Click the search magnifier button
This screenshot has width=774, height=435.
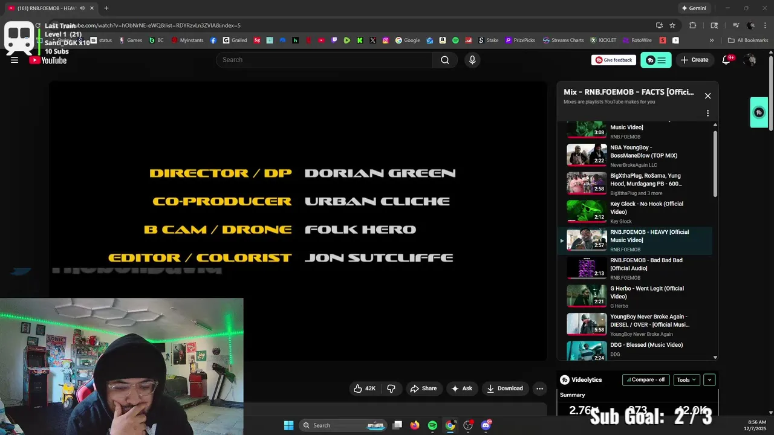445,60
